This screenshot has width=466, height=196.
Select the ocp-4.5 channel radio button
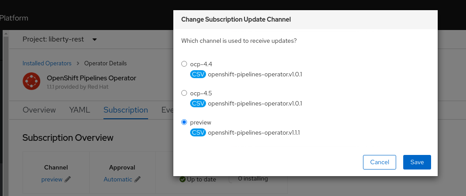click(x=184, y=93)
